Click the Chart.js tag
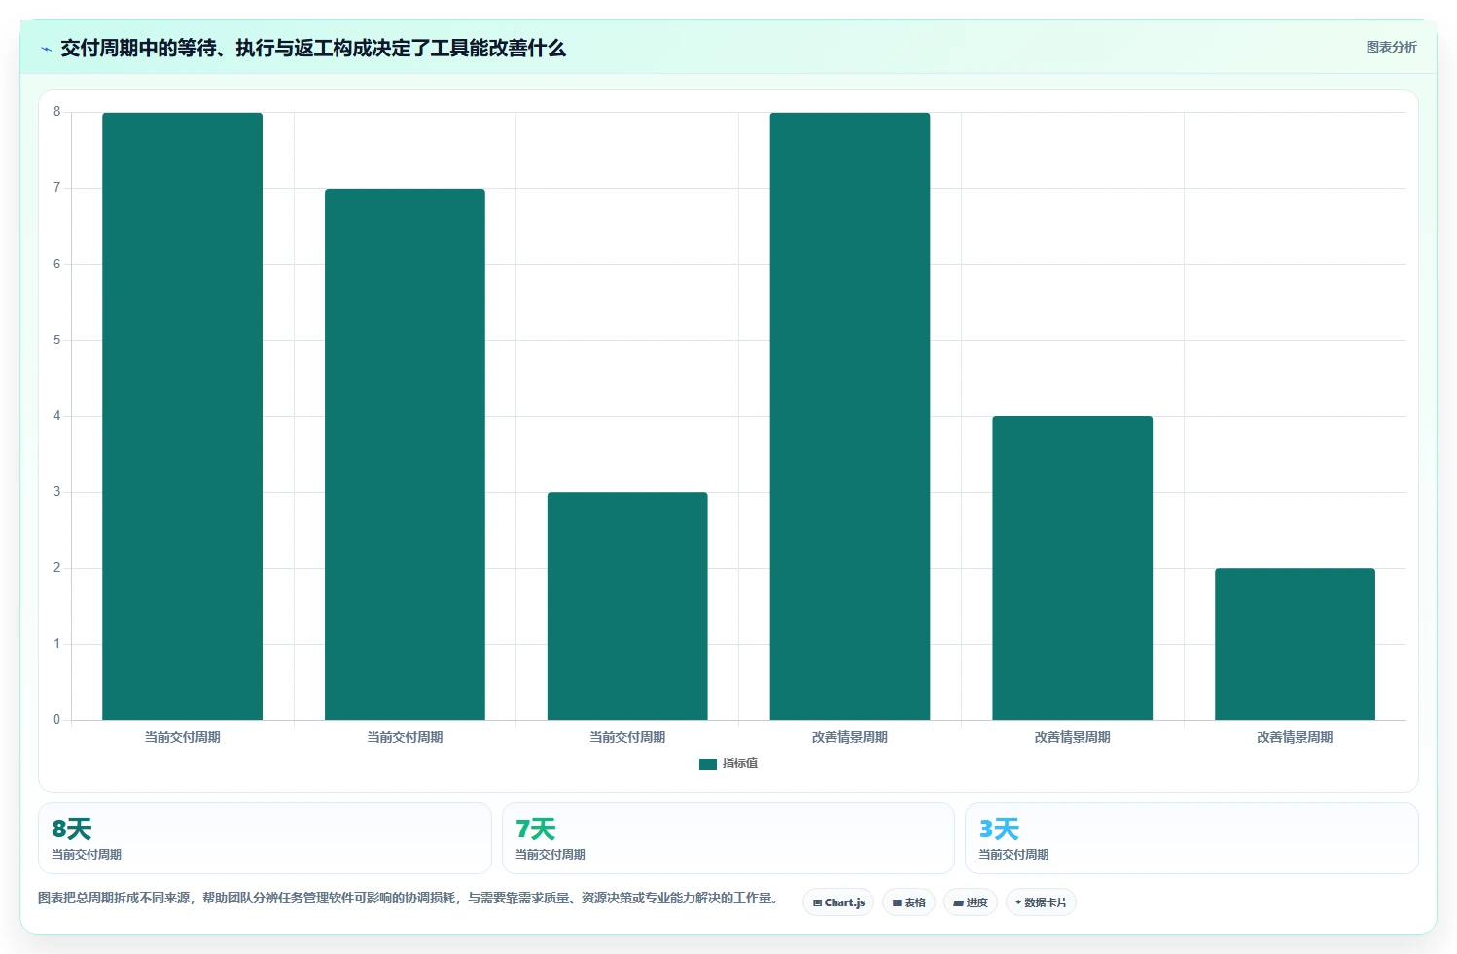 coord(838,902)
